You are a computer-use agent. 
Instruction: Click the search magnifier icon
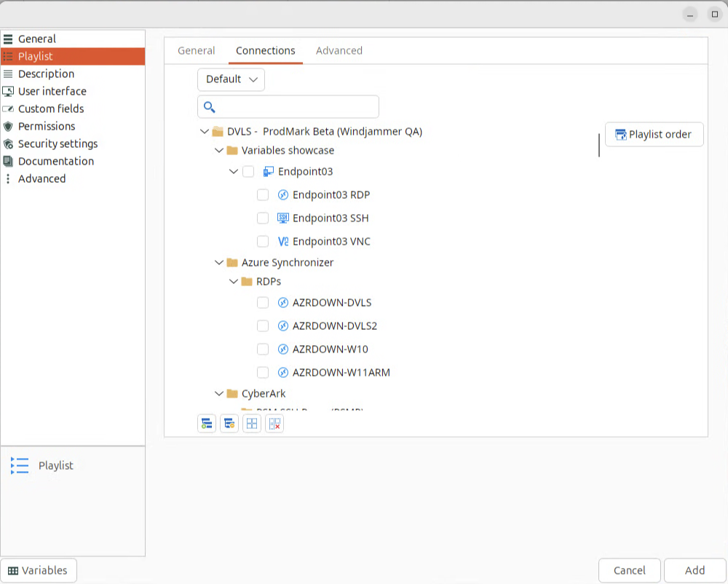(x=210, y=107)
